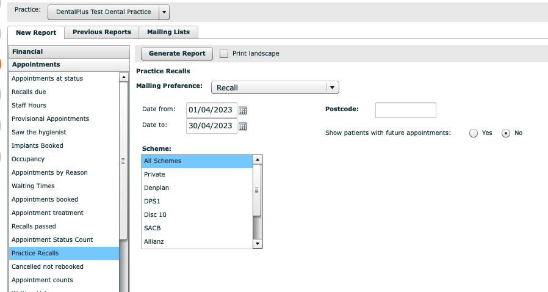This screenshot has height=292, width=548.
Task: Enable Print landscape checkbox
Action: coord(224,54)
